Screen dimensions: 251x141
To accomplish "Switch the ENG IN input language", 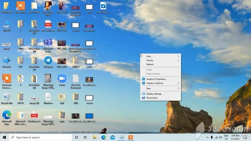I will click(226, 137).
